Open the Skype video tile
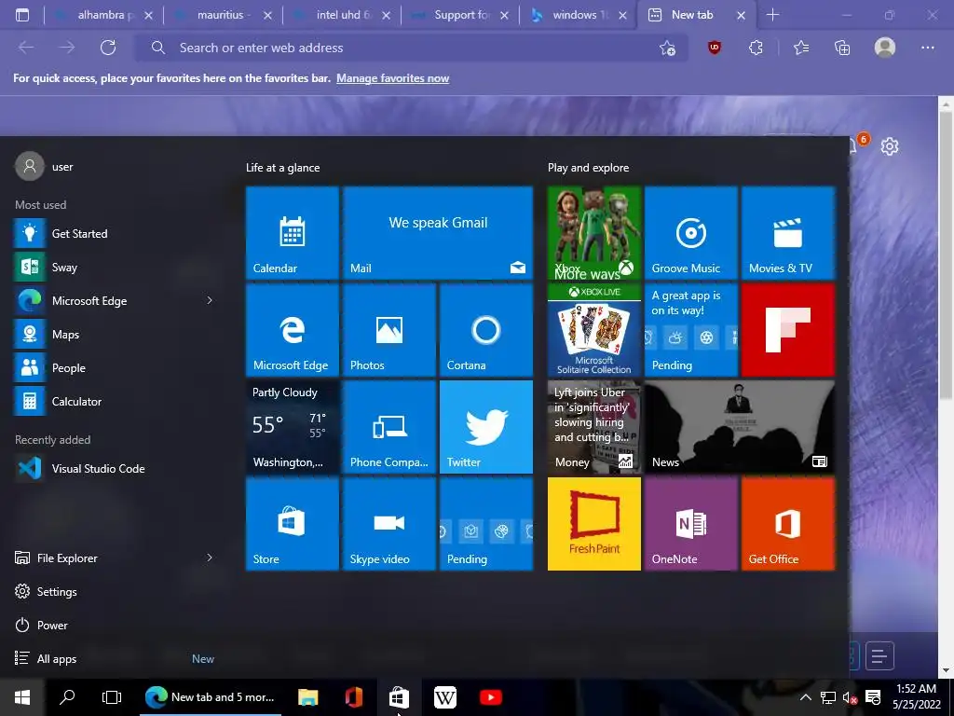 coord(389,524)
